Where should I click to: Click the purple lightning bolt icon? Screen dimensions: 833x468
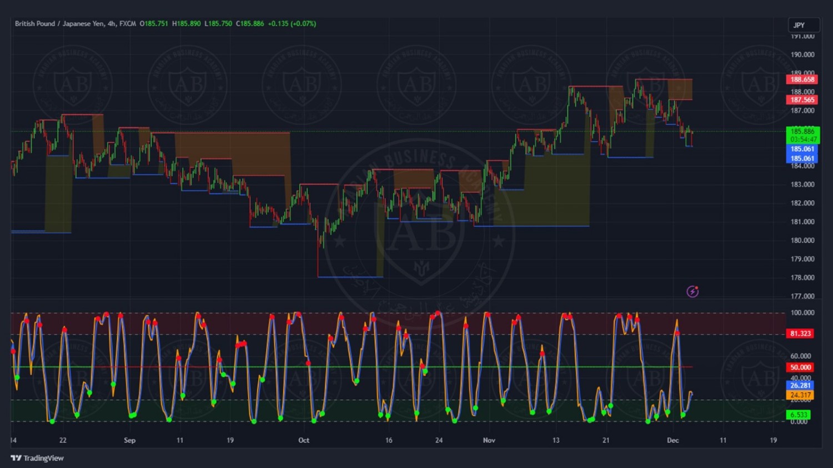[x=693, y=292]
